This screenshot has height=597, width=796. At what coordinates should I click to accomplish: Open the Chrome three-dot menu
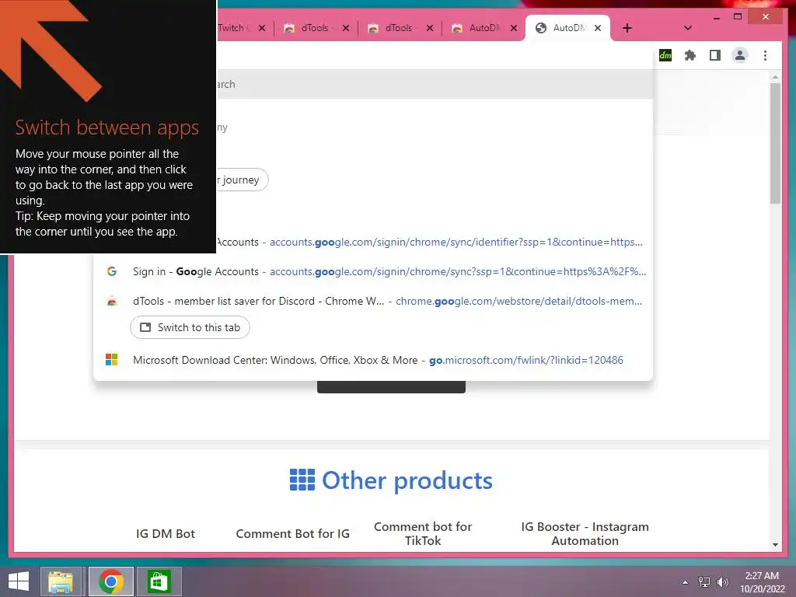(765, 55)
